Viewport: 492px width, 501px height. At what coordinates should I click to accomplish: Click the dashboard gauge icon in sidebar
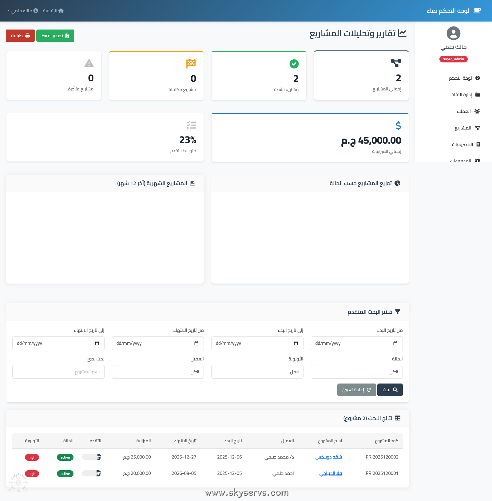478,78
